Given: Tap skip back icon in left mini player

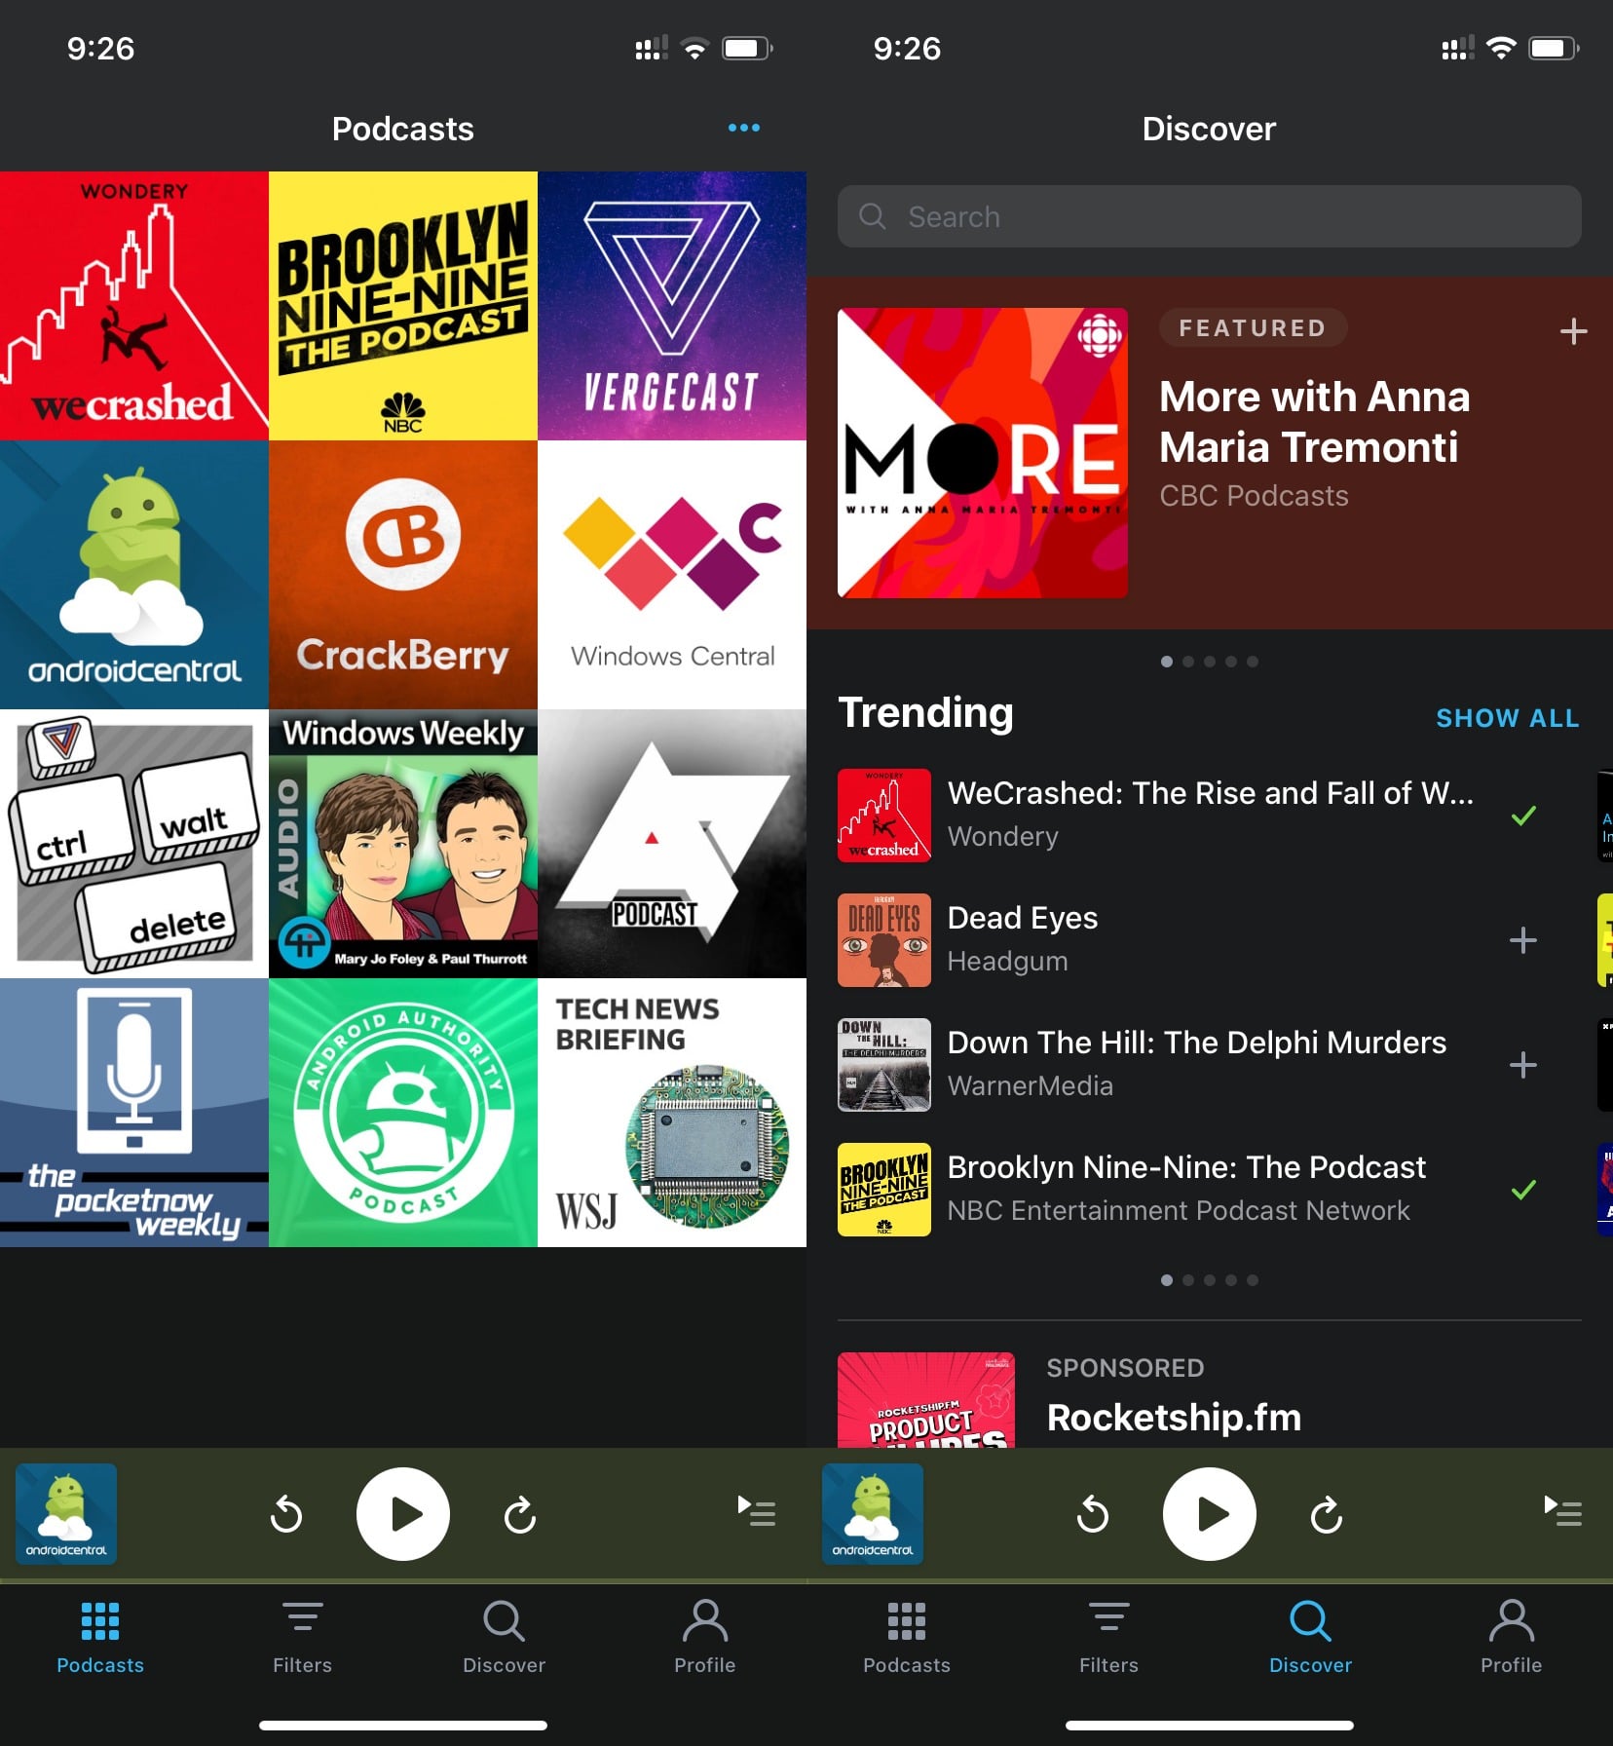Looking at the screenshot, I should point(286,1514).
